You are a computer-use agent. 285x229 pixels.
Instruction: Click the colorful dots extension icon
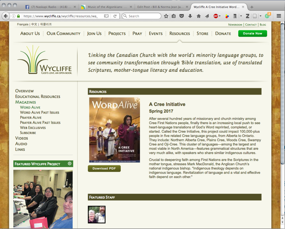coord(227,16)
